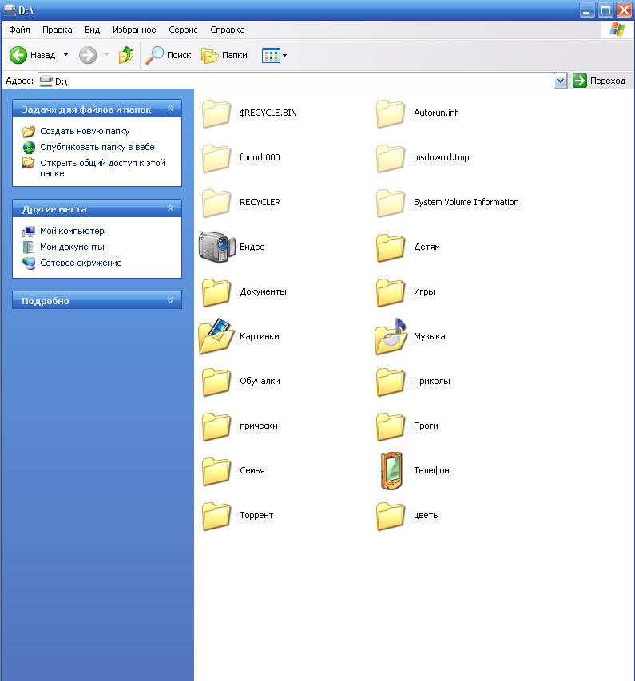Click the Назад label on the toolbar
This screenshot has width=635, height=681.
pos(42,55)
